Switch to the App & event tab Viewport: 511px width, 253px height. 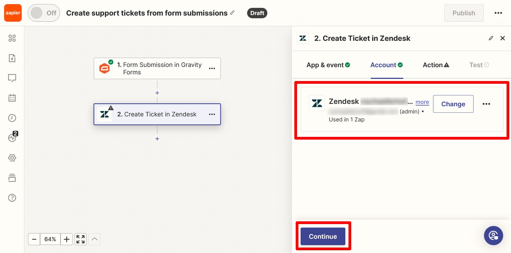[x=328, y=65]
